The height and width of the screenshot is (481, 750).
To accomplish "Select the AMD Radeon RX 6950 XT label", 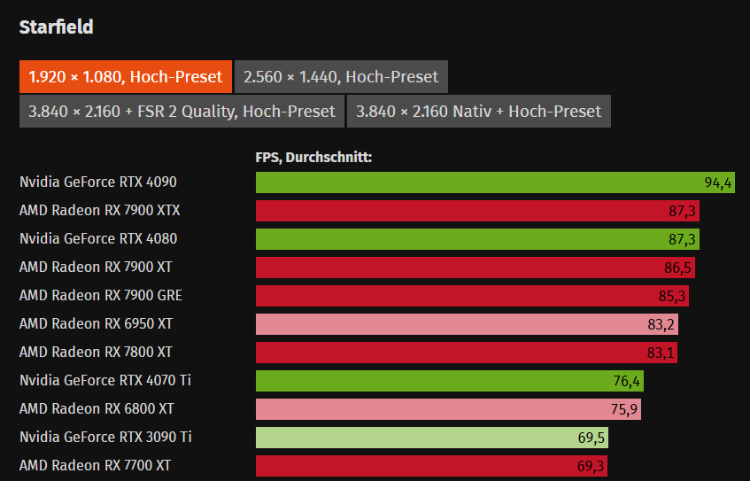I will [96, 323].
